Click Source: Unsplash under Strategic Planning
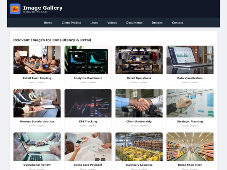Image resolution: width=227 pixels, height=170 pixels. pos(190,126)
